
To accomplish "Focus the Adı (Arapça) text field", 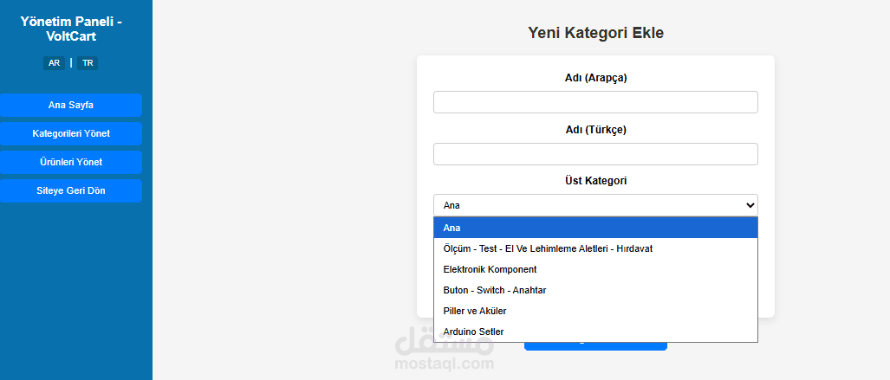I will coord(595,102).
